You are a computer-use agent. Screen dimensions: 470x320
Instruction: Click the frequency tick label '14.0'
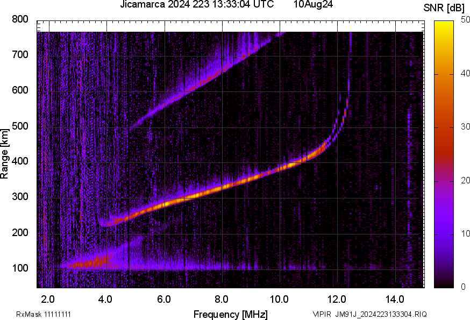coord(395,300)
